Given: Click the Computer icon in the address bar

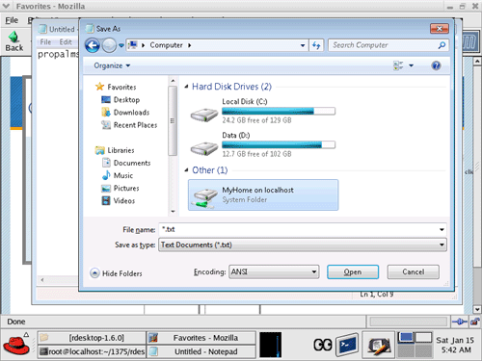Looking at the screenshot, I should pos(133,45).
